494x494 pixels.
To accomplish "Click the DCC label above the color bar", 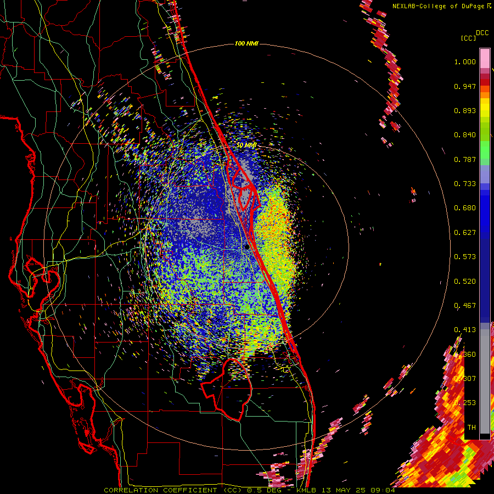I will click(x=482, y=33).
